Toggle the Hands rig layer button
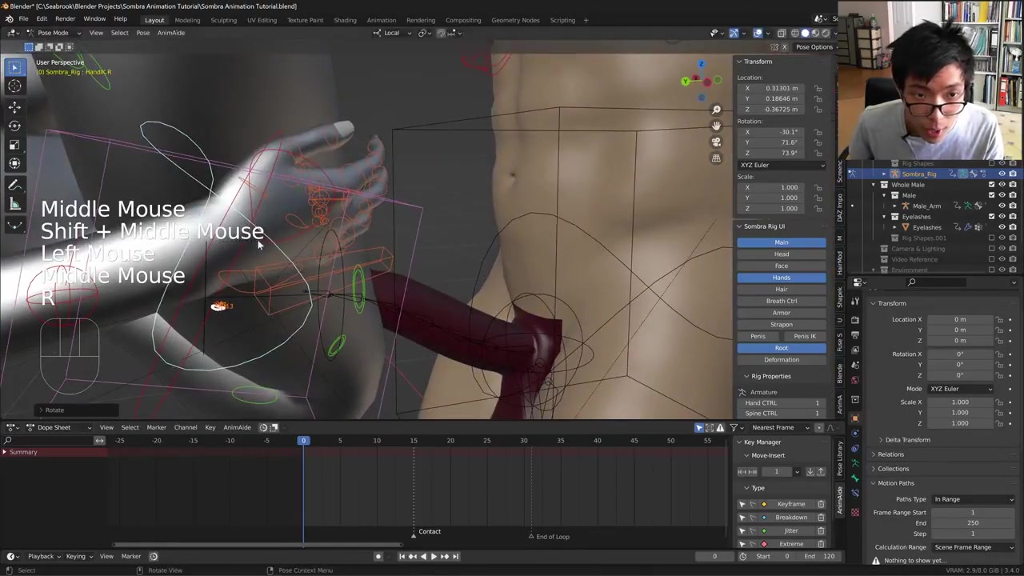Screen dimensions: 1024x576 pos(781,278)
